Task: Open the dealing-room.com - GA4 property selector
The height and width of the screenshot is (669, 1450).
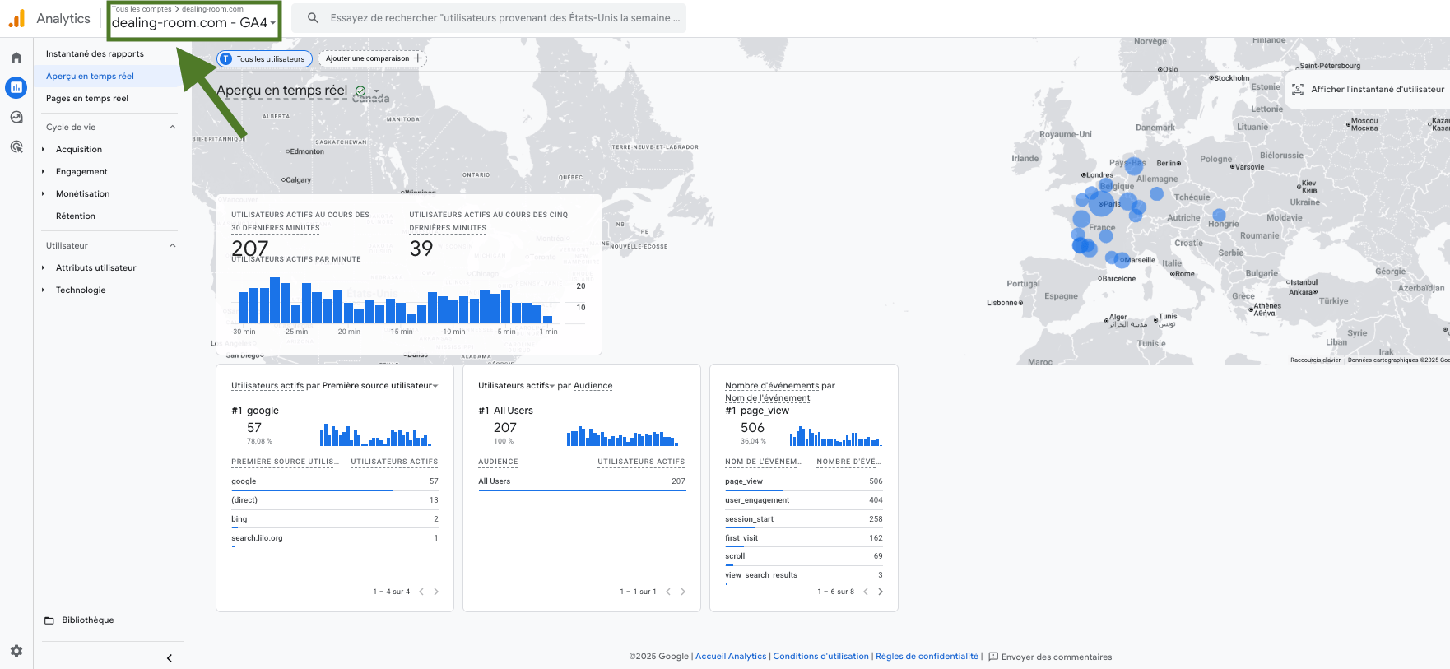Action: pos(194,22)
